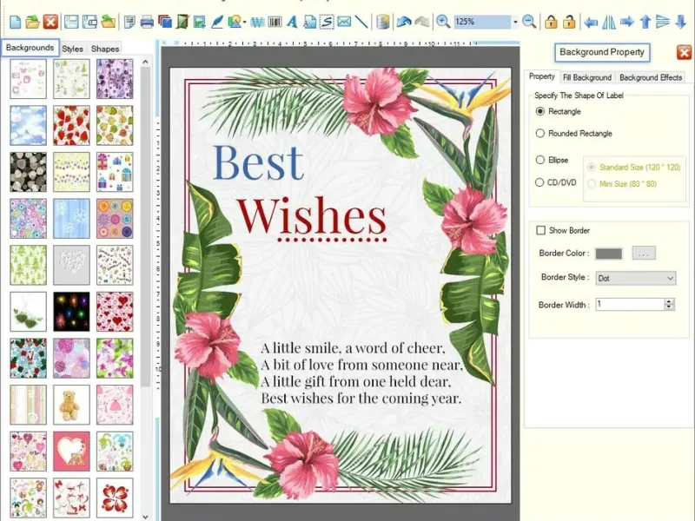The width and height of the screenshot is (695, 521).
Task: Click the 125% zoom value field
Action: tap(482, 21)
